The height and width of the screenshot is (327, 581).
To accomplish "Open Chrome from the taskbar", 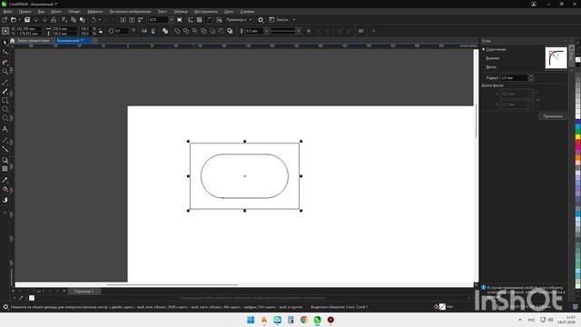I will pos(304,320).
